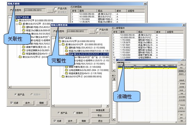Click 图名 column header in 已入库零部件 table
This screenshot has width=189, height=127.
146,32
